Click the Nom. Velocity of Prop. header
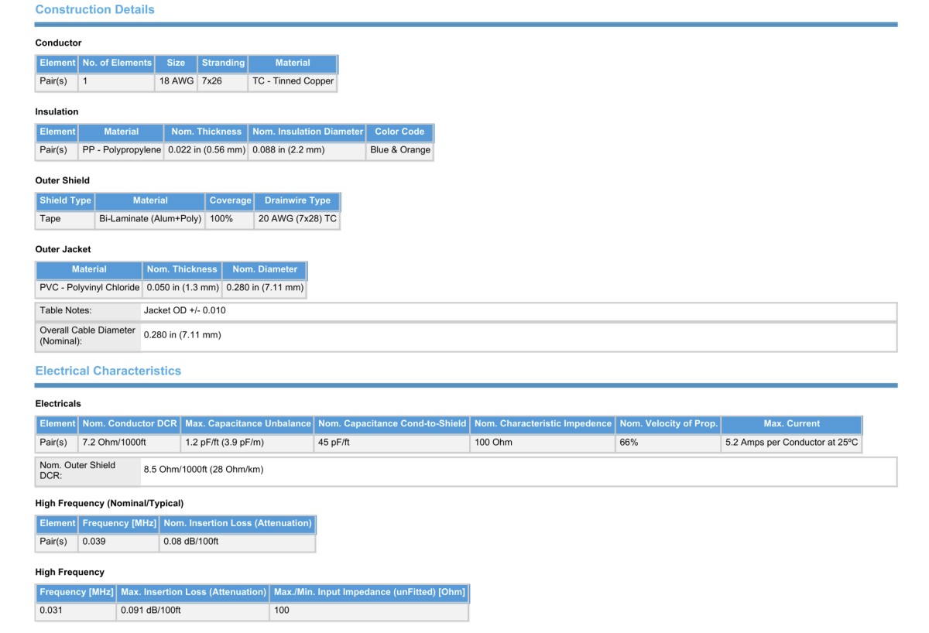 tap(668, 424)
